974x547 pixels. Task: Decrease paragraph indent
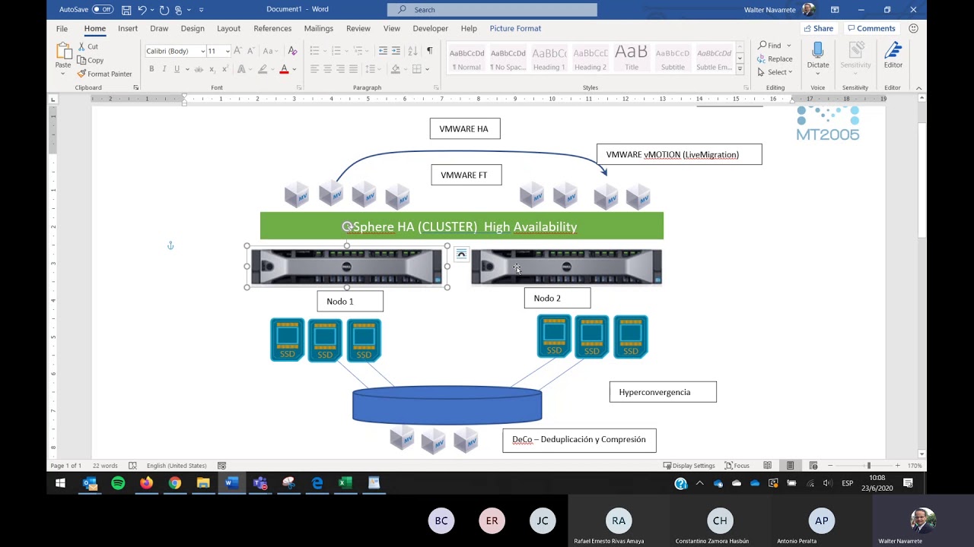click(383, 51)
